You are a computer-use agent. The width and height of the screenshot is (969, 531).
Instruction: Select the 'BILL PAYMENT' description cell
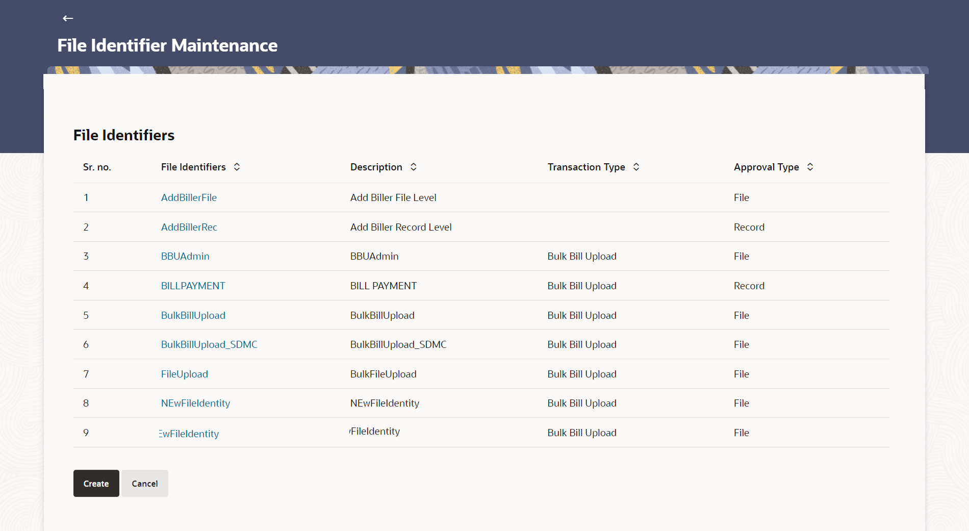(x=384, y=286)
